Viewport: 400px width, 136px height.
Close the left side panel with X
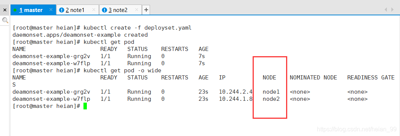click(x=5, y=10)
